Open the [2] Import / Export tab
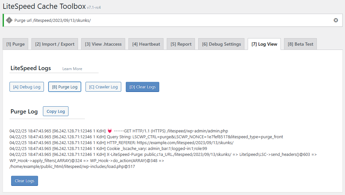The height and width of the screenshot is (195, 345). tap(55, 44)
